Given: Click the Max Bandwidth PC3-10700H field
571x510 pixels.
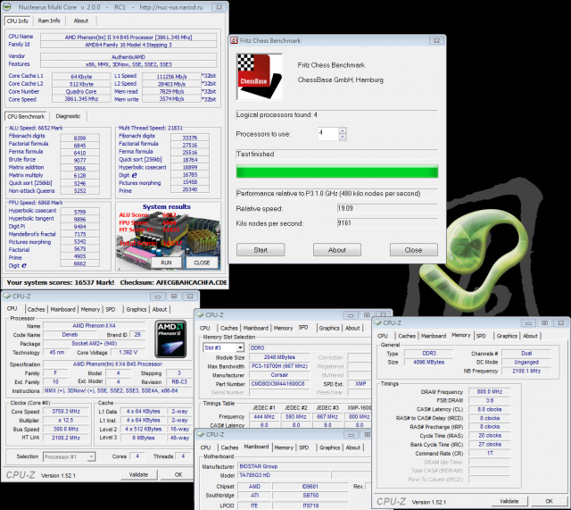Looking at the screenshot, I should (279, 366).
